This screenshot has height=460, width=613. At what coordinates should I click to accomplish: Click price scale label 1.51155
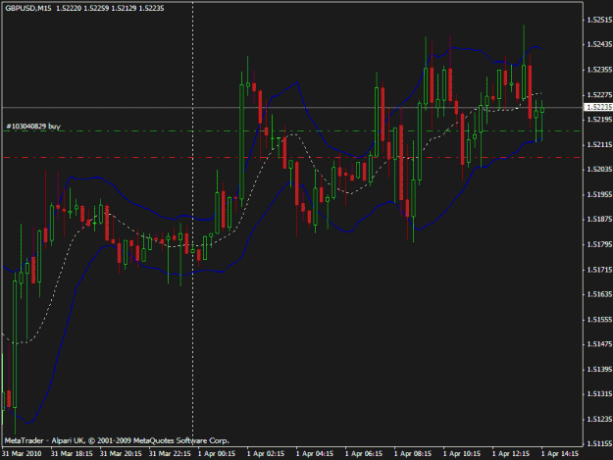click(x=599, y=444)
